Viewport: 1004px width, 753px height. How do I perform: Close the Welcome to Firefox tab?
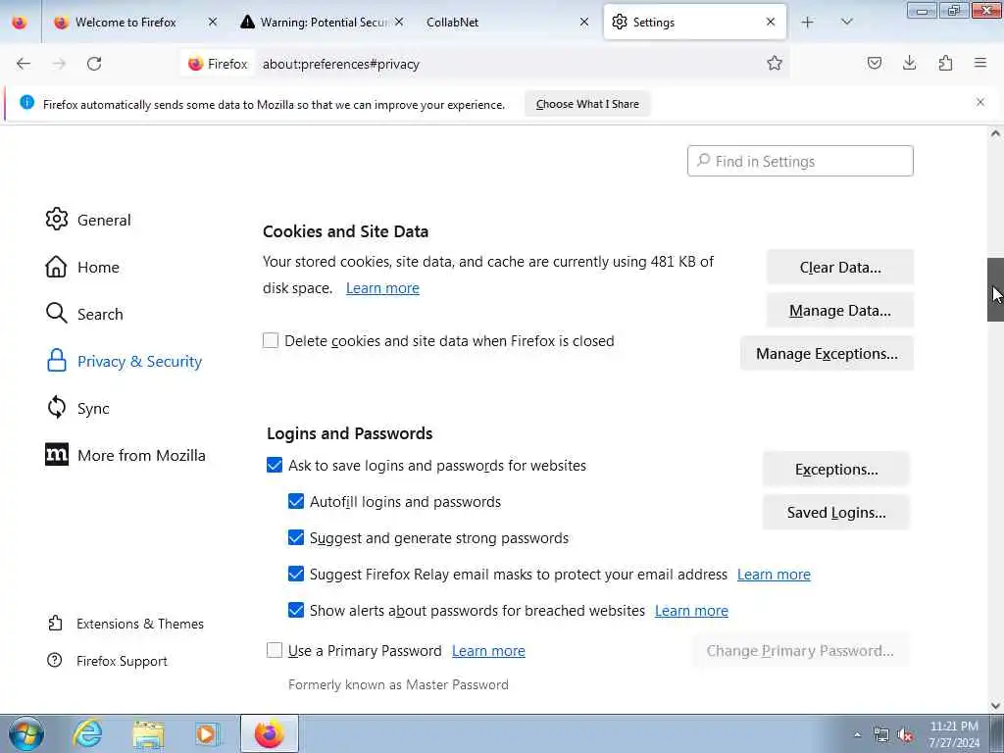tap(213, 22)
